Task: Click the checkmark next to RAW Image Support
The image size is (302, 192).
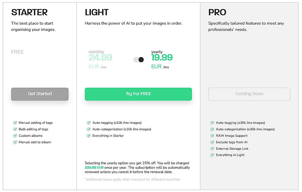Action: (212, 136)
